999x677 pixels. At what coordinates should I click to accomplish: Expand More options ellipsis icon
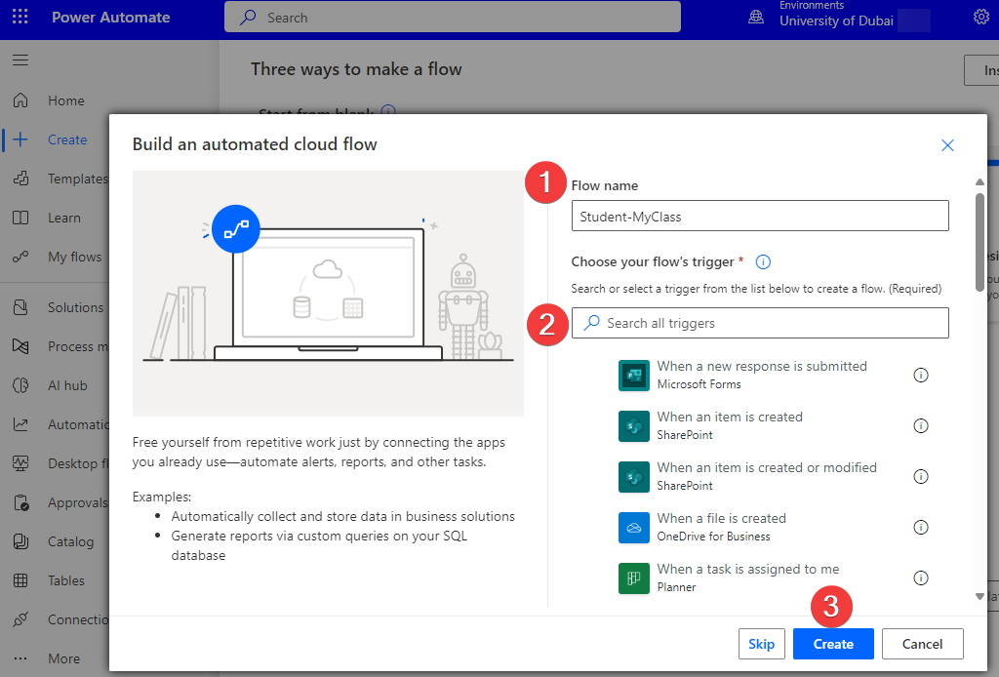[20, 658]
